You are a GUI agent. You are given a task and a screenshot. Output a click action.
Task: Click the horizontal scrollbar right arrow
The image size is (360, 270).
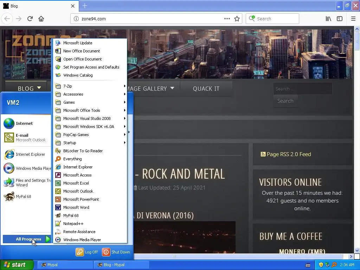[x=351, y=256]
